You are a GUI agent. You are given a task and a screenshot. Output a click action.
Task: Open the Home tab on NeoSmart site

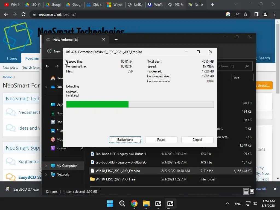click(x=12, y=58)
